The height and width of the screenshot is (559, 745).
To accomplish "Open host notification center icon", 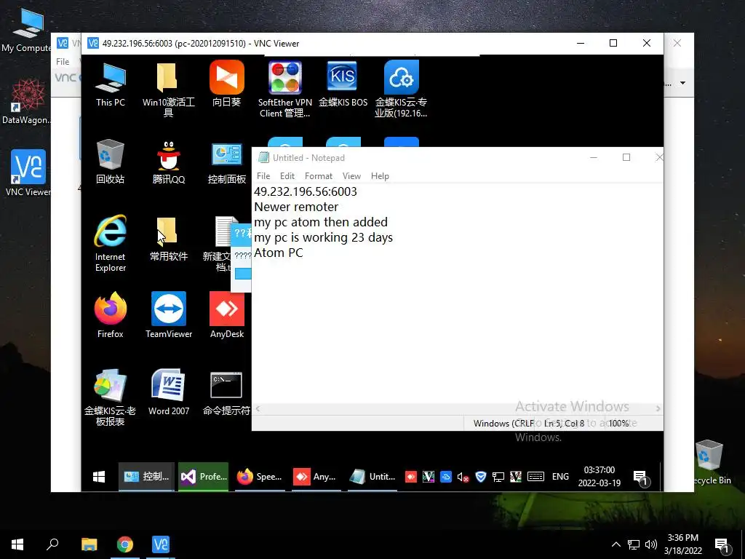I will (x=722, y=546).
